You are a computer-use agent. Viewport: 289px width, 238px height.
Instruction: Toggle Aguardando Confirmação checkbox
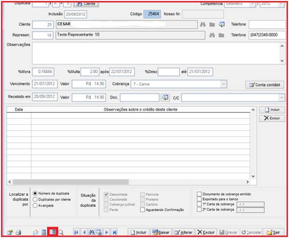[x=142, y=209]
